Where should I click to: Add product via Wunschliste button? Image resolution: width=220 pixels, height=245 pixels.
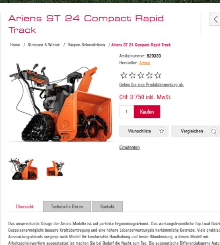[144, 131]
